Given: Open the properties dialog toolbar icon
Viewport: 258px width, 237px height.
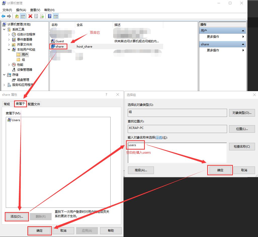Looking at the screenshot, I should tap(36, 16).
